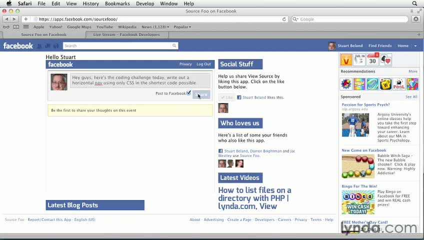Click the Log Out link
This screenshot has height=240, width=424.
click(203, 64)
